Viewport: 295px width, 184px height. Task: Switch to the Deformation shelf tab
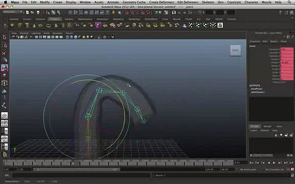(85, 19)
